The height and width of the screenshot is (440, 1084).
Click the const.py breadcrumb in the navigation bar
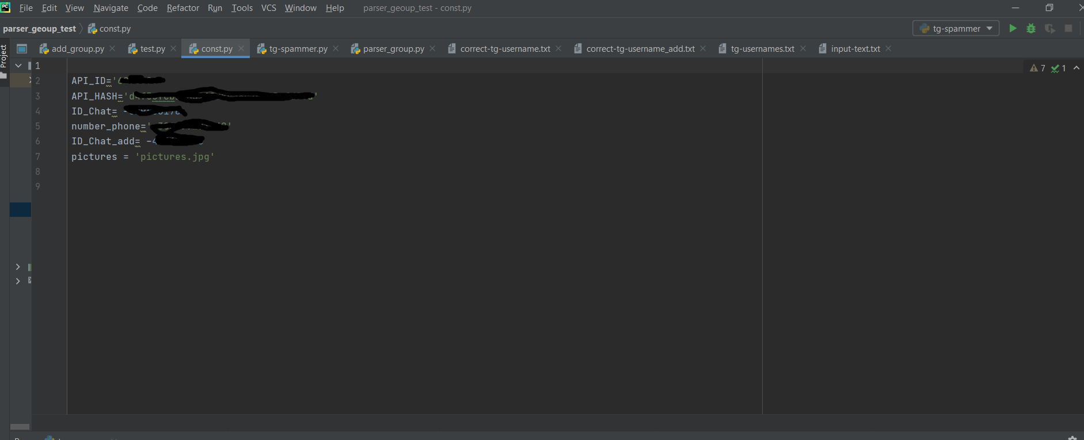coord(109,29)
